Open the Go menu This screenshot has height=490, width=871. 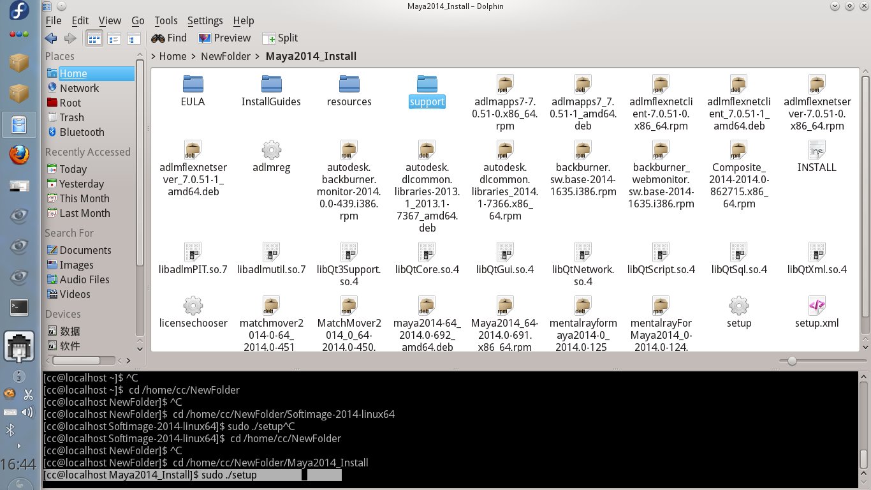click(138, 20)
